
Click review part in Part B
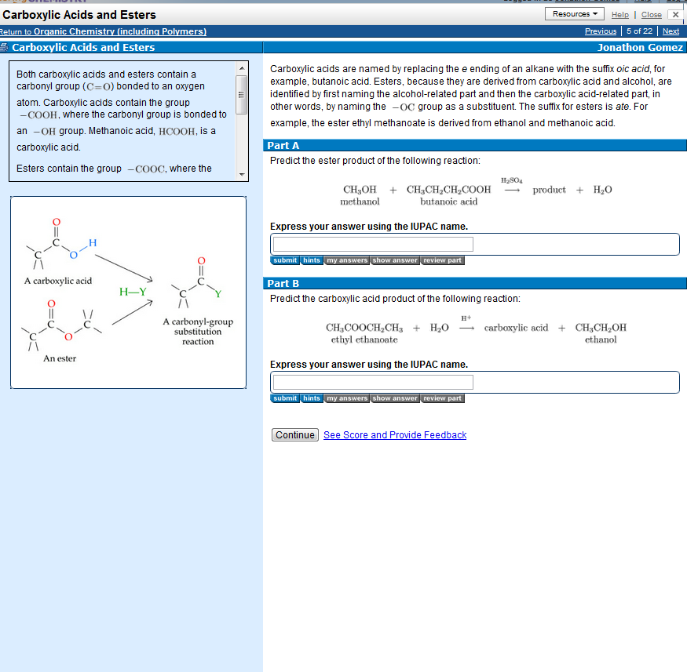[x=442, y=398]
